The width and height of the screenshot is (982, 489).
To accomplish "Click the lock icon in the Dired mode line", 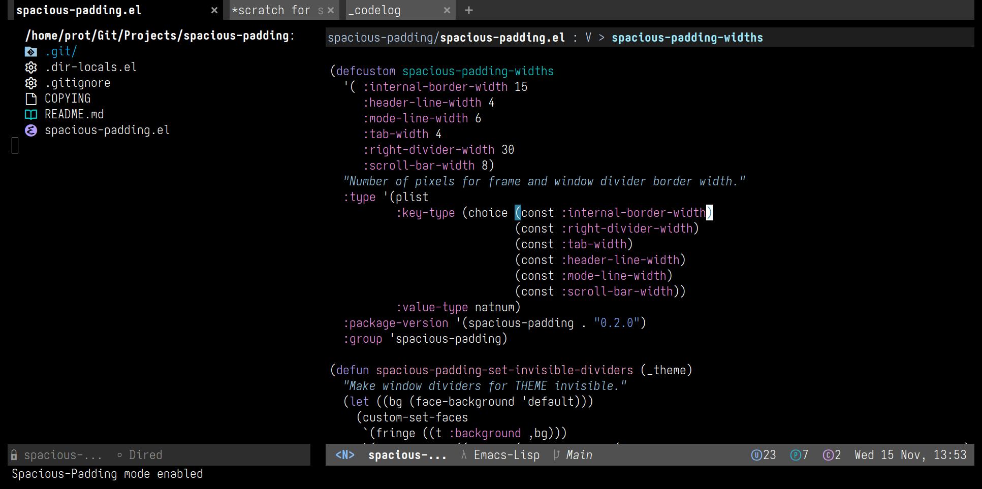I will click(14, 455).
